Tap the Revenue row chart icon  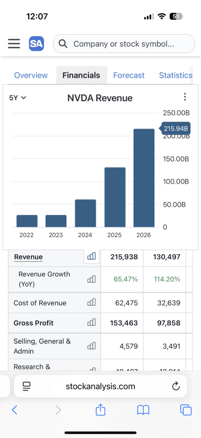tap(92, 256)
